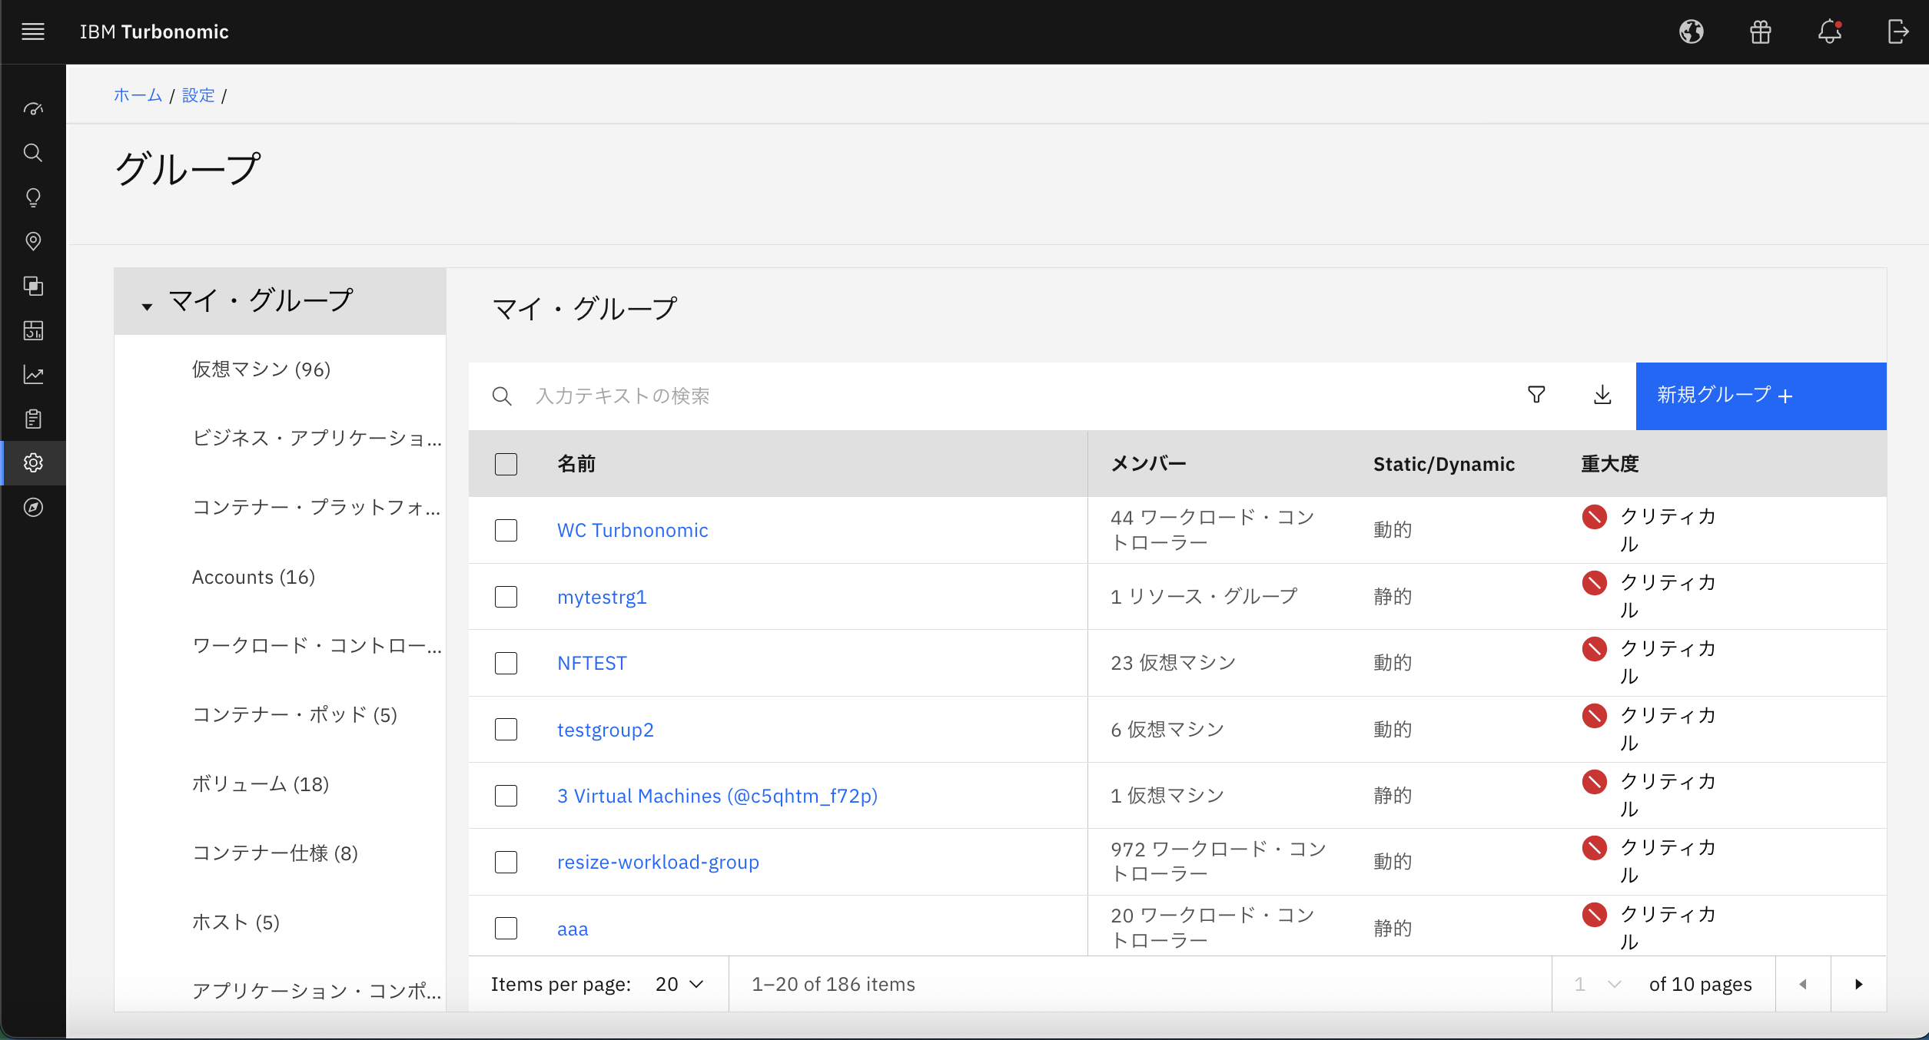Tick the checkbox for WC Turbnonomic
This screenshot has height=1040, width=1929.
pyautogui.click(x=506, y=530)
